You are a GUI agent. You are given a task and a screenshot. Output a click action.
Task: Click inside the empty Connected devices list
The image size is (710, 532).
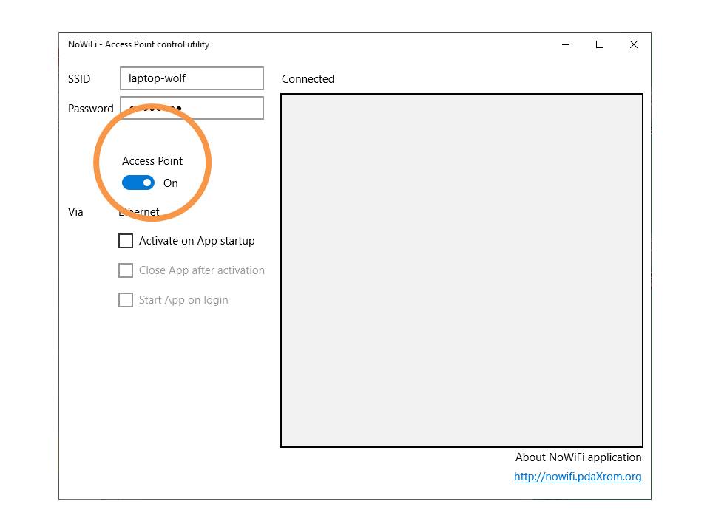[x=461, y=270]
